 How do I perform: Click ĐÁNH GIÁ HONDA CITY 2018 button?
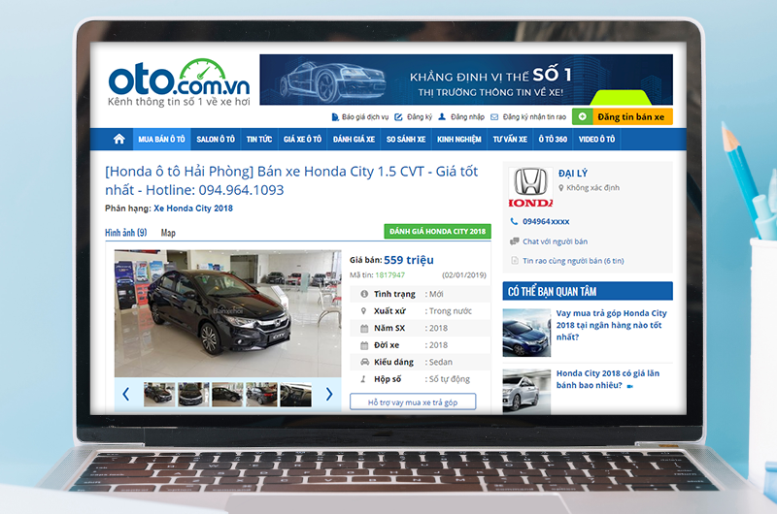[x=438, y=231]
